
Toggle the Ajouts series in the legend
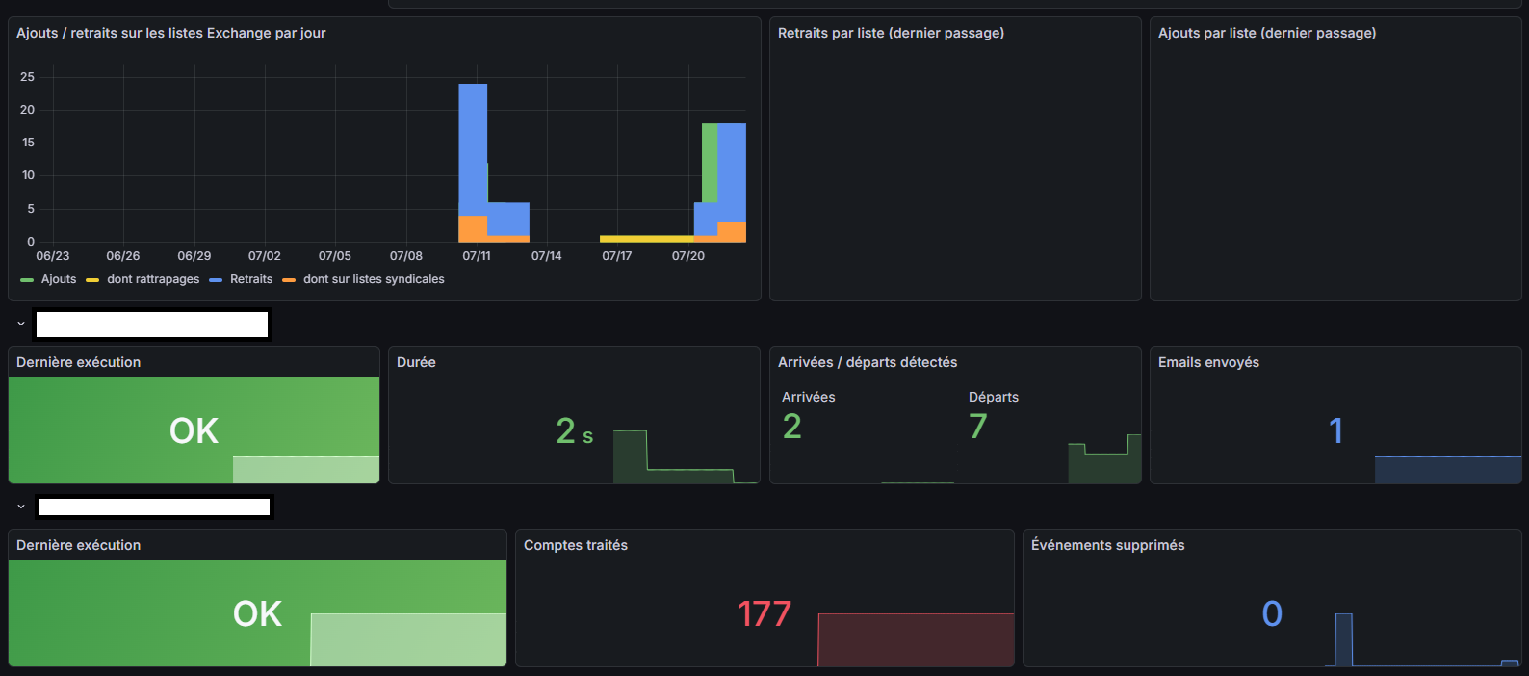coord(59,279)
